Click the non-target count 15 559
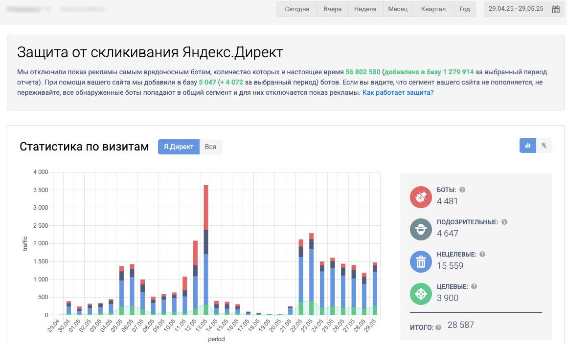Viewport: 567px width, 345px height. (450, 265)
